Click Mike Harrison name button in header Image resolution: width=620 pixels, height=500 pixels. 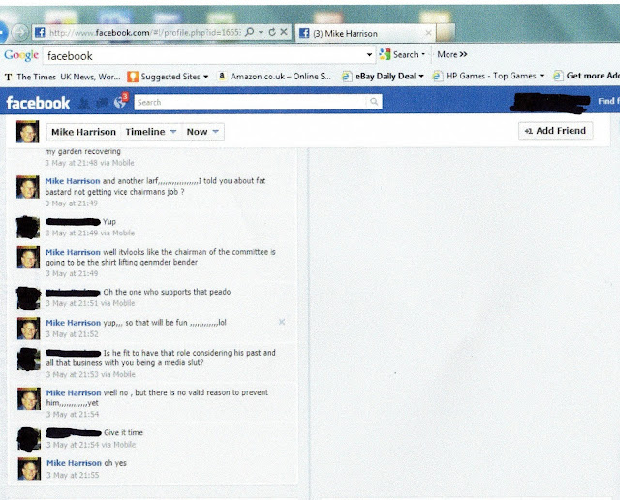83,132
